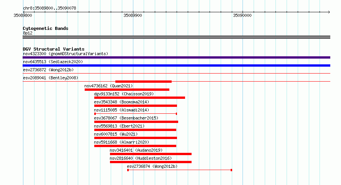Viewport: 341px width, 185px height.
Task: Click the red bar under nsv4736162
Action: click(x=127, y=90)
